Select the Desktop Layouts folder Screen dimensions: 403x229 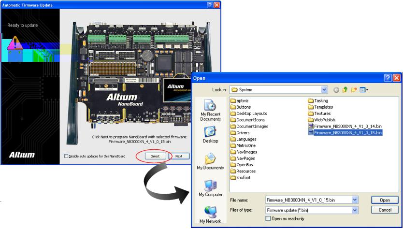[249, 114]
